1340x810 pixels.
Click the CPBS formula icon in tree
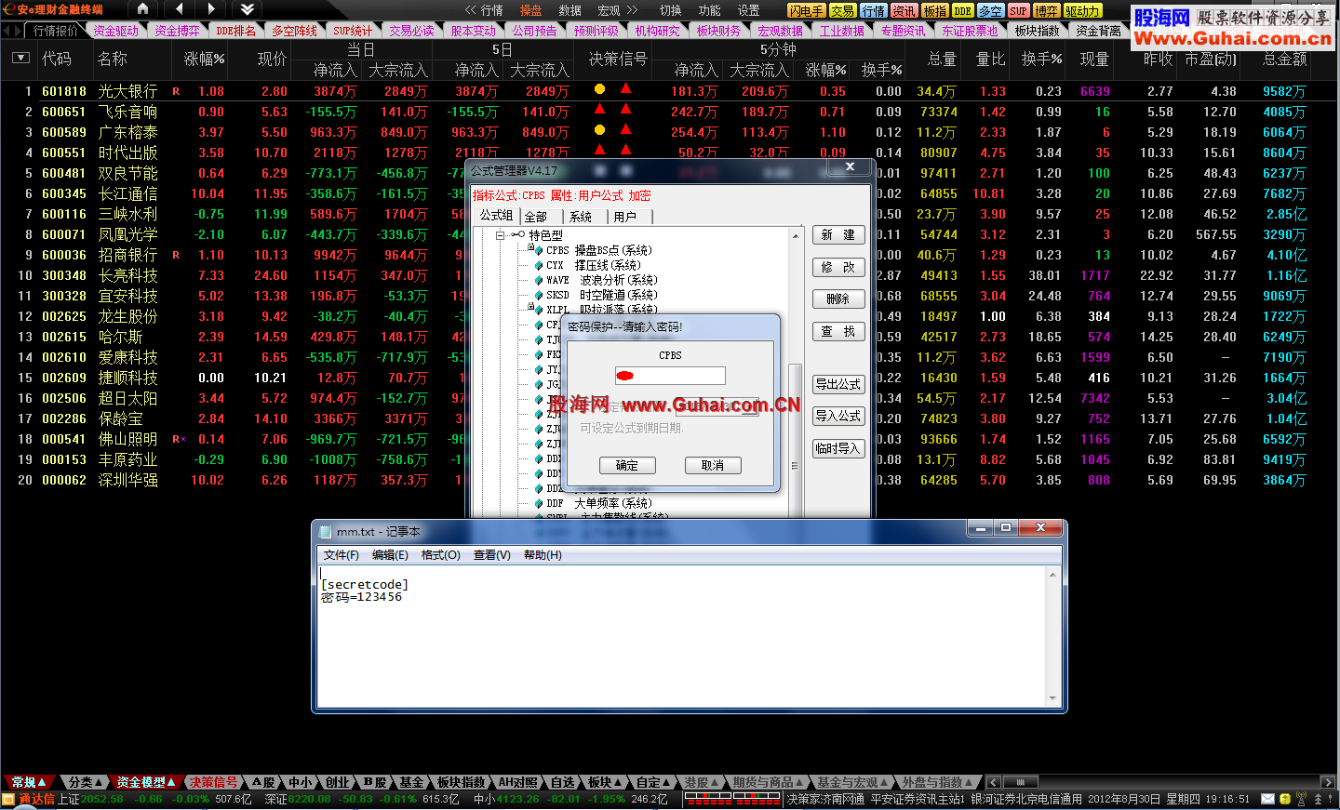coord(538,250)
